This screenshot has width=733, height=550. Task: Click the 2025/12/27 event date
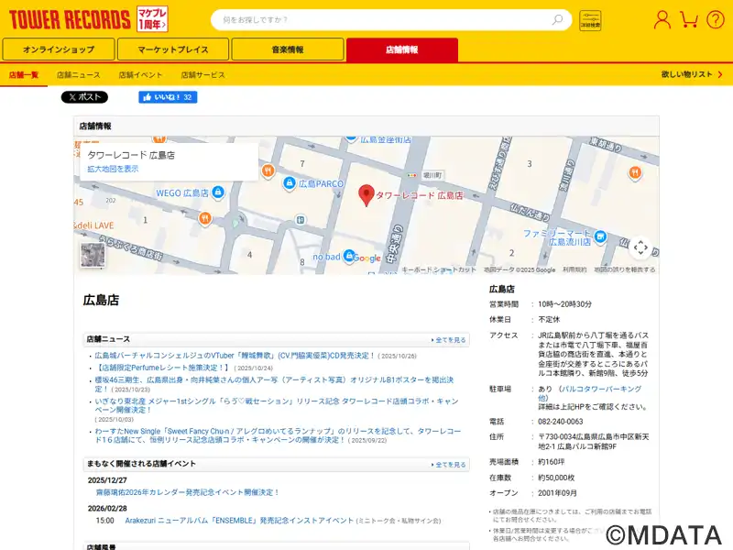(x=107, y=480)
